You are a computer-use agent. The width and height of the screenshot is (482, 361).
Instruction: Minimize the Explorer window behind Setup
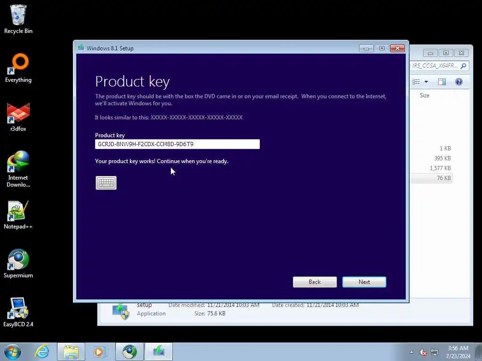click(x=430, y=53)
